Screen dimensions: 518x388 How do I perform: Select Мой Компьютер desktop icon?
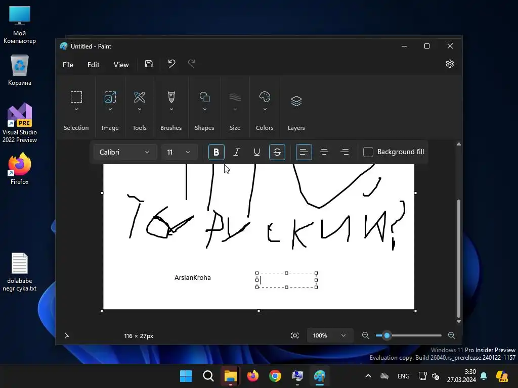click(x=20, y=25)
